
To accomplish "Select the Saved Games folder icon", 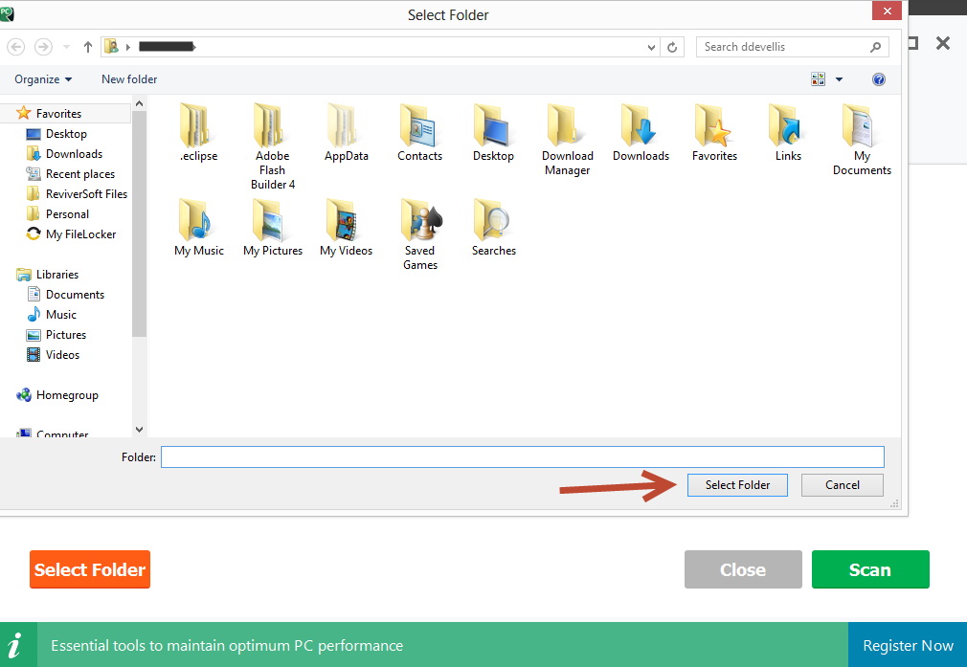I will pyautogui.click(x=420, y=220).
